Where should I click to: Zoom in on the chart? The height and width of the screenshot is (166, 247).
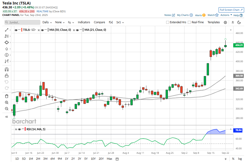pyautogui.click(x=7, y=103)
